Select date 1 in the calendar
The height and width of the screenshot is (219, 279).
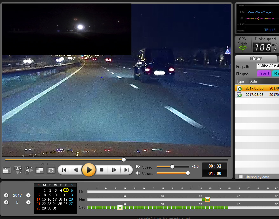coord(45,190)
